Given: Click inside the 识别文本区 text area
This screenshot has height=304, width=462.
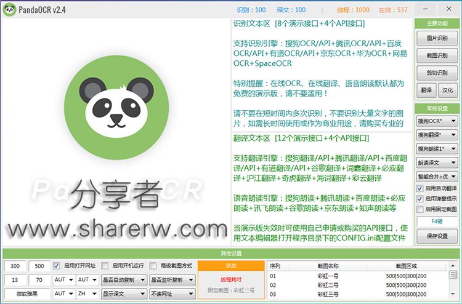Looking at the screenshot, I should [322, 74].
